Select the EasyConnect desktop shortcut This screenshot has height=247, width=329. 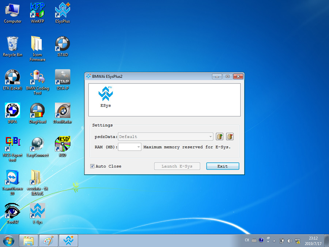[x=37, y=147]
